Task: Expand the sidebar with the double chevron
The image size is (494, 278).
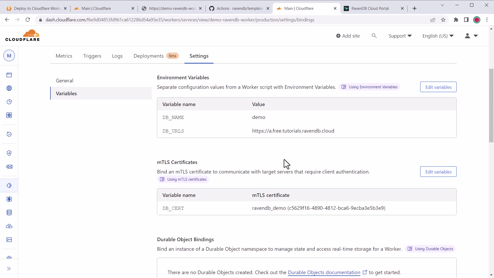Action: [x=9, y=269]
